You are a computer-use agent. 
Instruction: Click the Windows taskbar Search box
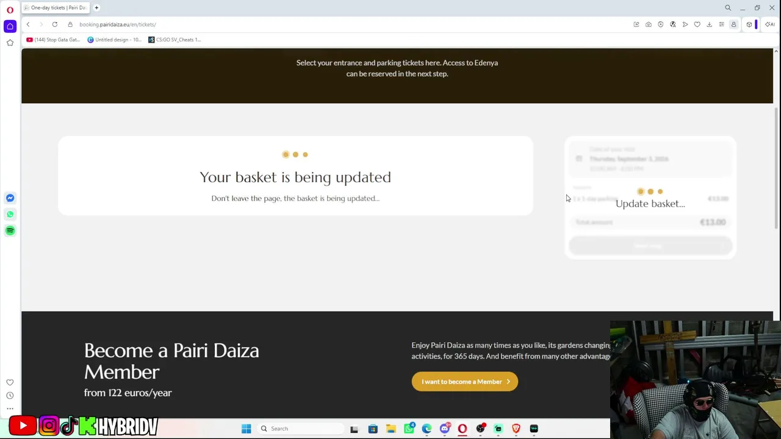299,429
